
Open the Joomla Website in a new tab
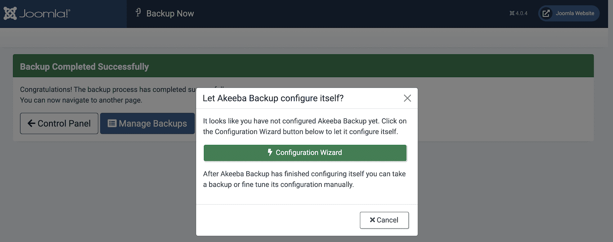tap(568, 13)
